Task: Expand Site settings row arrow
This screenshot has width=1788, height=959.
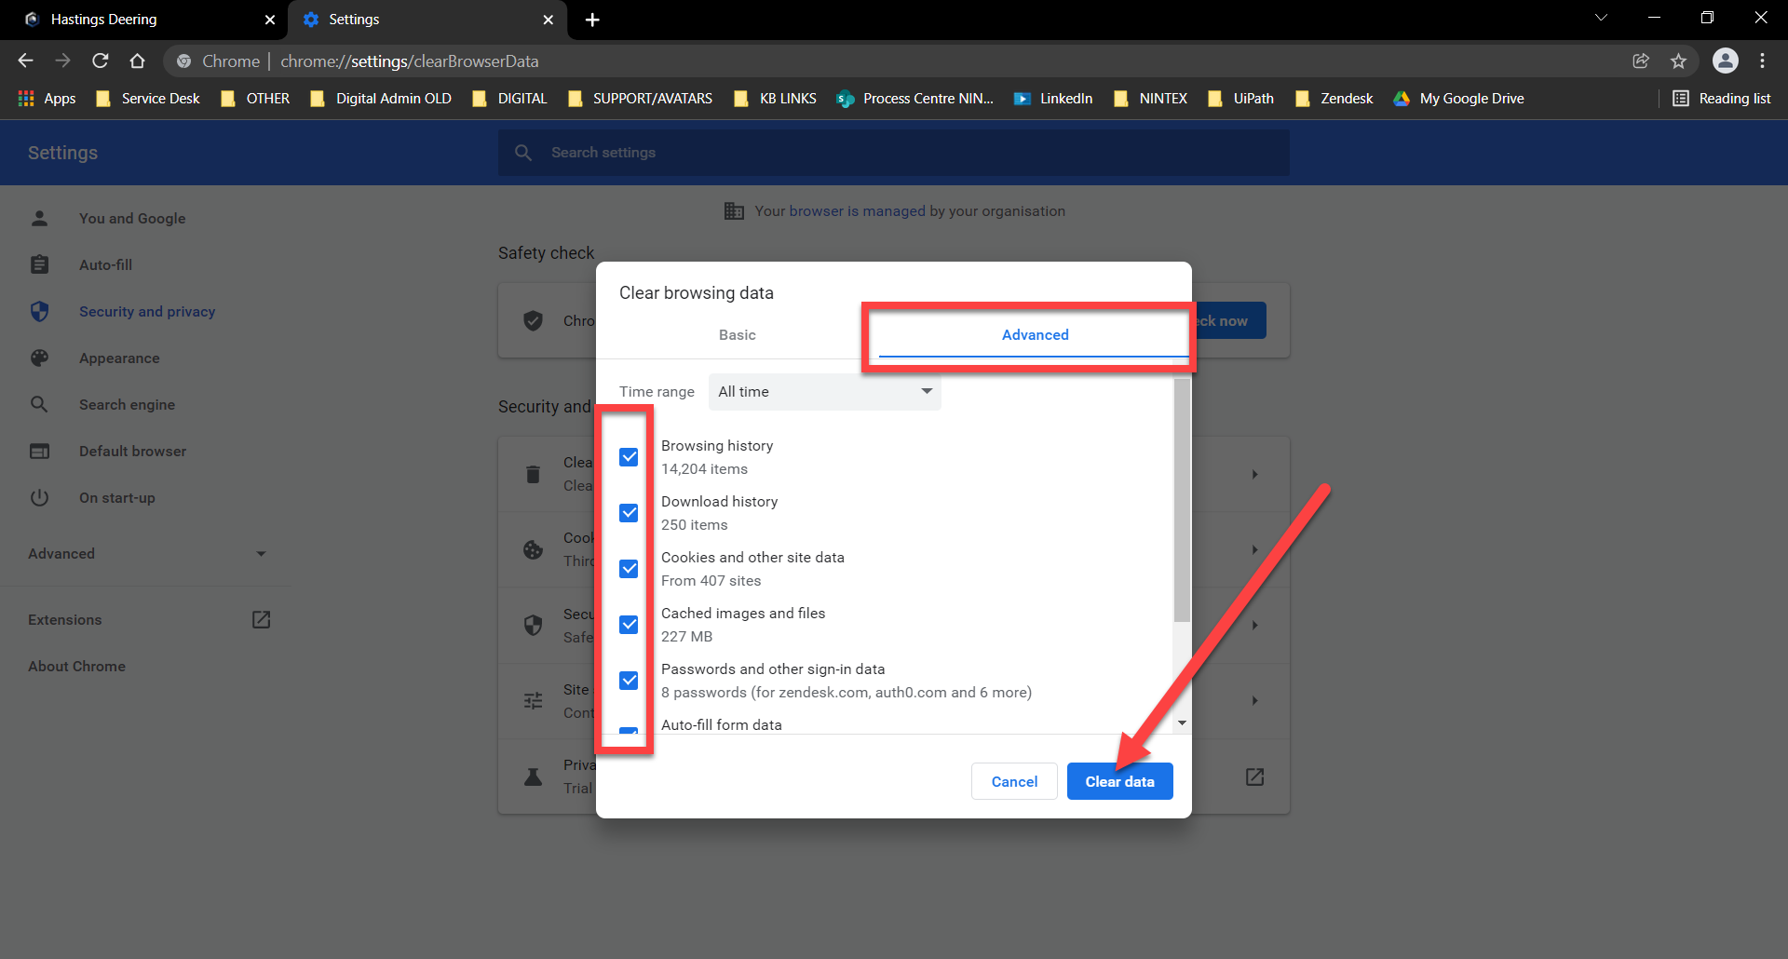Action: [1254, 700]
